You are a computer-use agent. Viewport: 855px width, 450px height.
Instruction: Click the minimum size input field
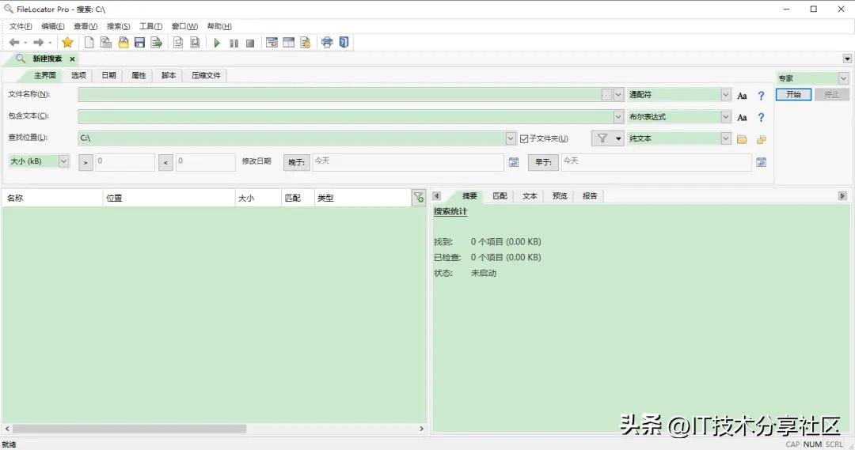tap(125, 162)
